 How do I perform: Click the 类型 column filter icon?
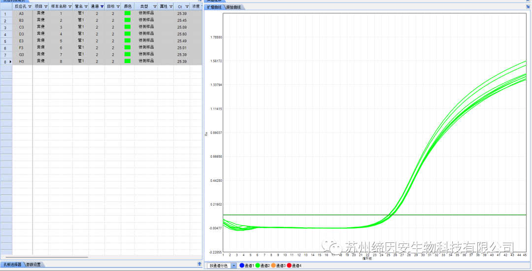pos(155,7)
